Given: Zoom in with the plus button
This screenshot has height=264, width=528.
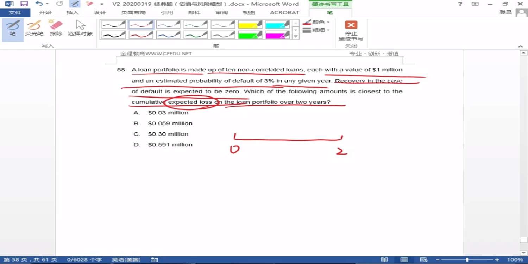Looking at the screenshot, I should pyautogui.click(x=497, y=260).
